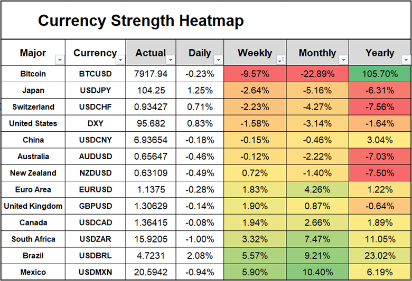This screenshot has width=412, height=281.
Task: Open the Major column filter dropdown
Action: pos(59,60)
